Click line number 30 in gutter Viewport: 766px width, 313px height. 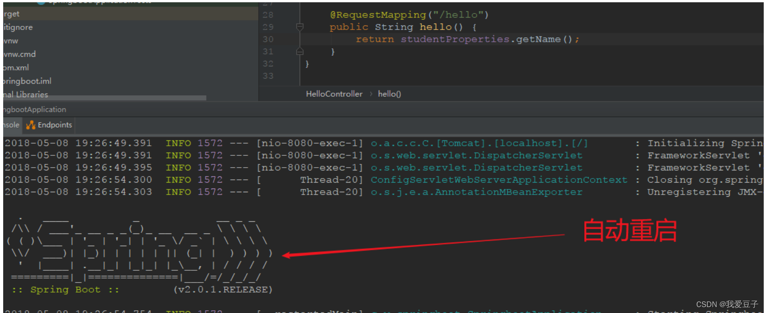click(x=268, y=40)
